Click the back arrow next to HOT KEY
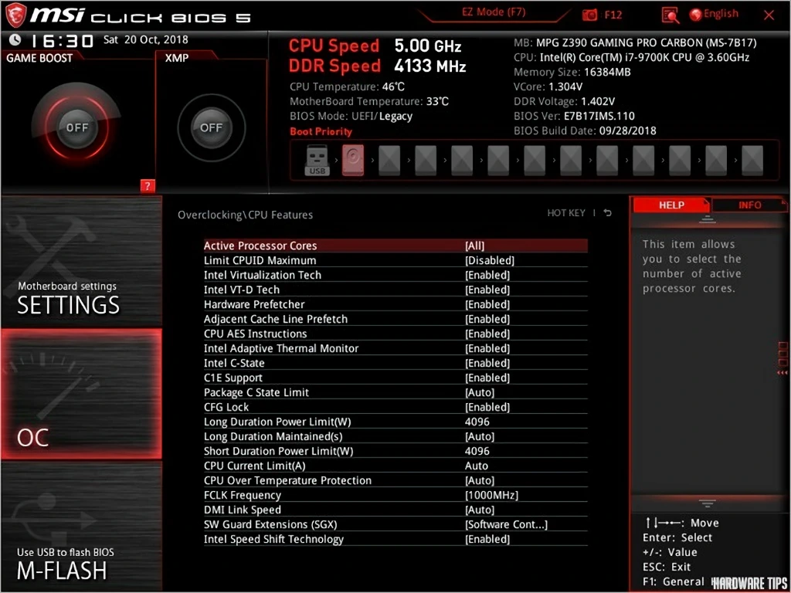Image resolution: width=791 pixels, height=593 pixels. tap(608, 213)
